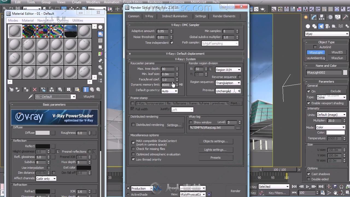The image size is (350, 197).
Task: Click the Video Color Check icon
Action: point(100,54)
